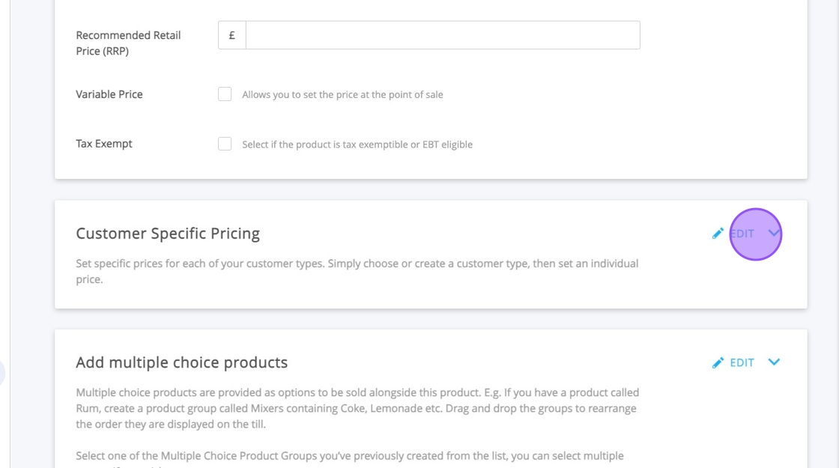The width and height of the screenshot is (839, 468).
Task: Click the multiple choice products description paragraph
Action: [357, 408]
